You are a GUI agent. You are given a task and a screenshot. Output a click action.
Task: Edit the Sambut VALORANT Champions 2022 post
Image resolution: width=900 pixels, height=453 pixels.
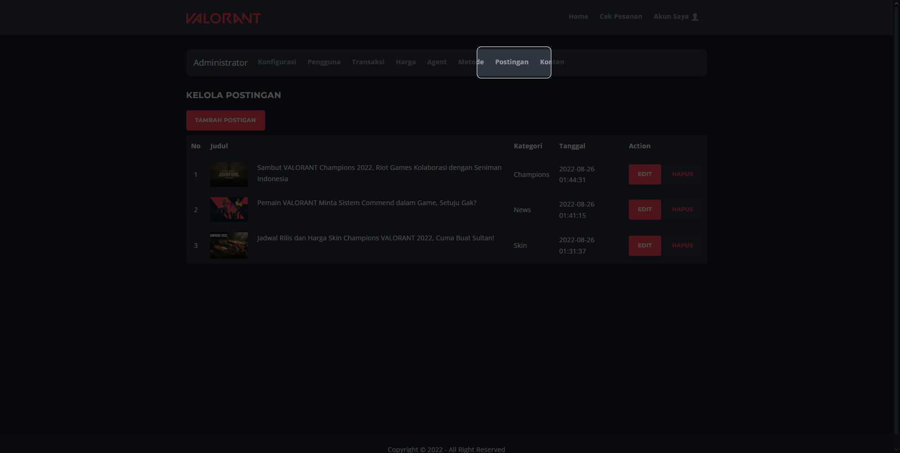645,174
